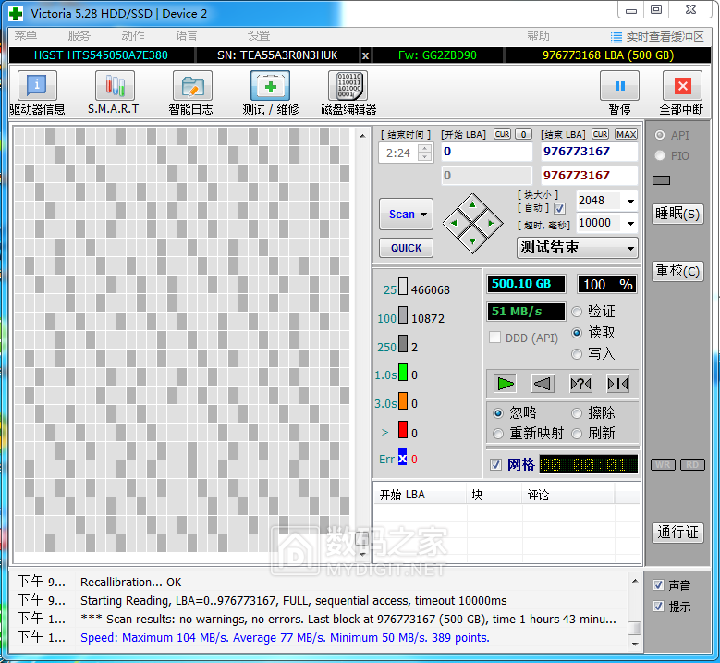This screenshot has width=720, height=663.
Task: Toggle the 提示 hints checkbox
Action: pyautogui.click(x=658, y=607)
